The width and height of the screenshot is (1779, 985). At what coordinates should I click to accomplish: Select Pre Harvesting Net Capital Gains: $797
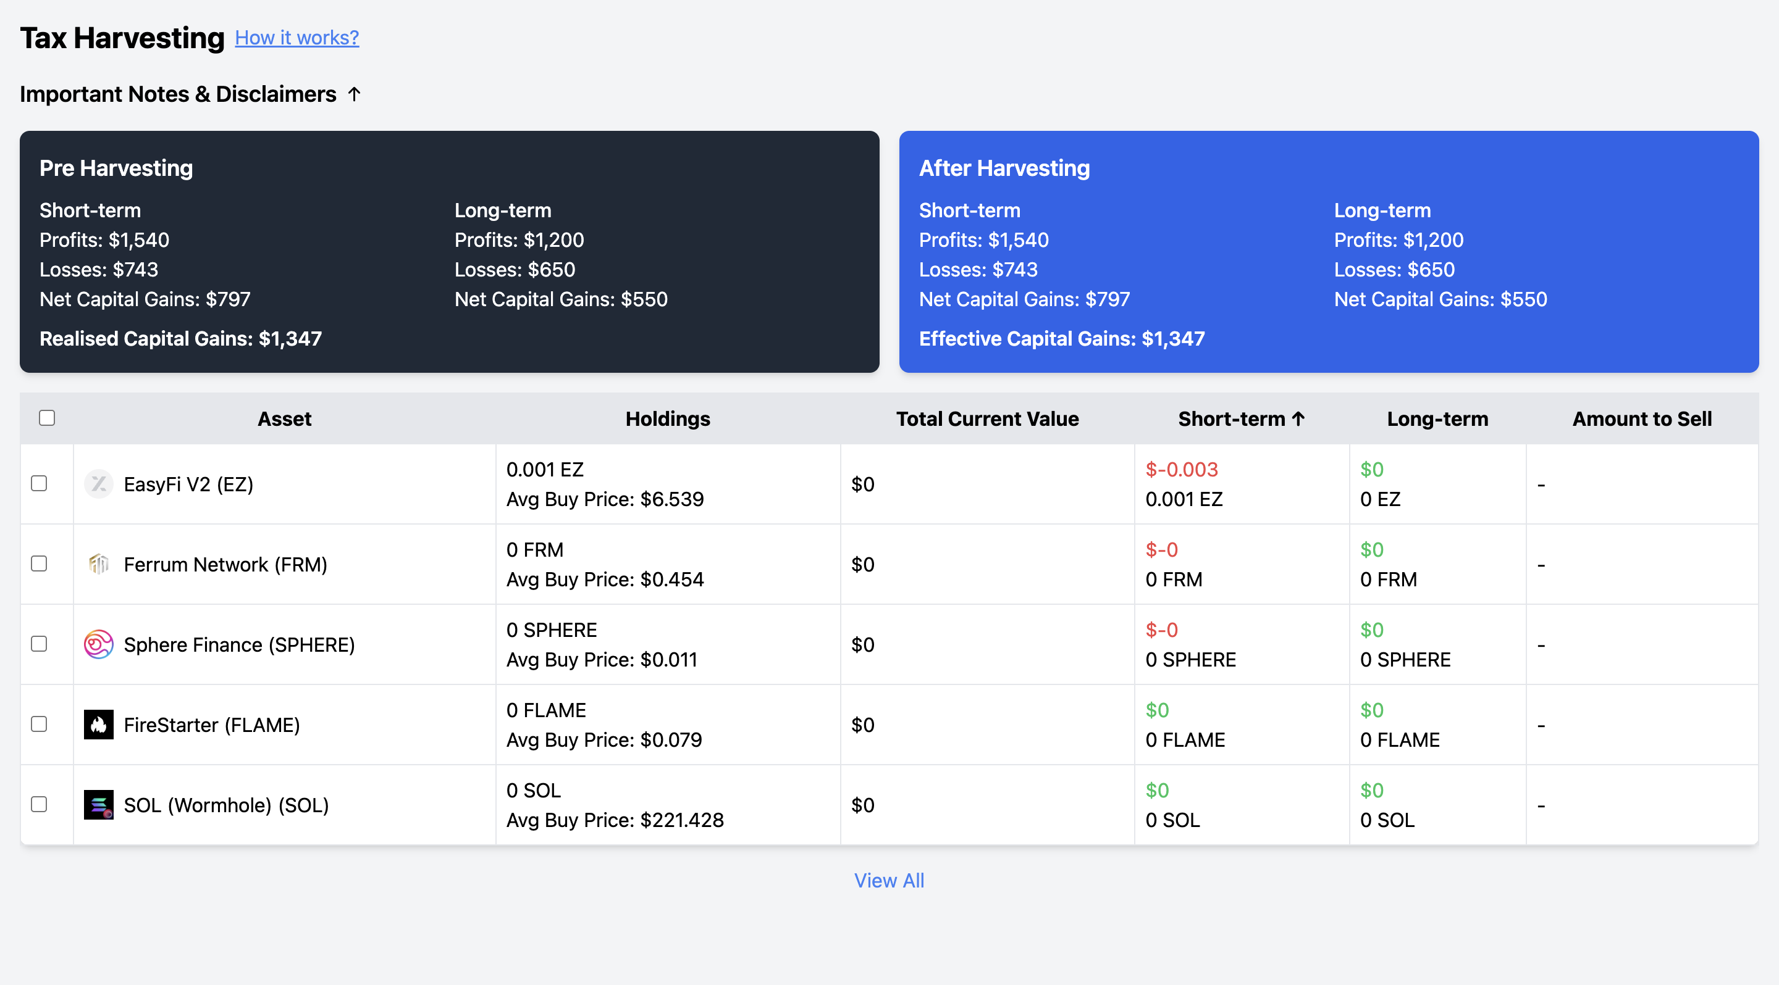(145, 299)
